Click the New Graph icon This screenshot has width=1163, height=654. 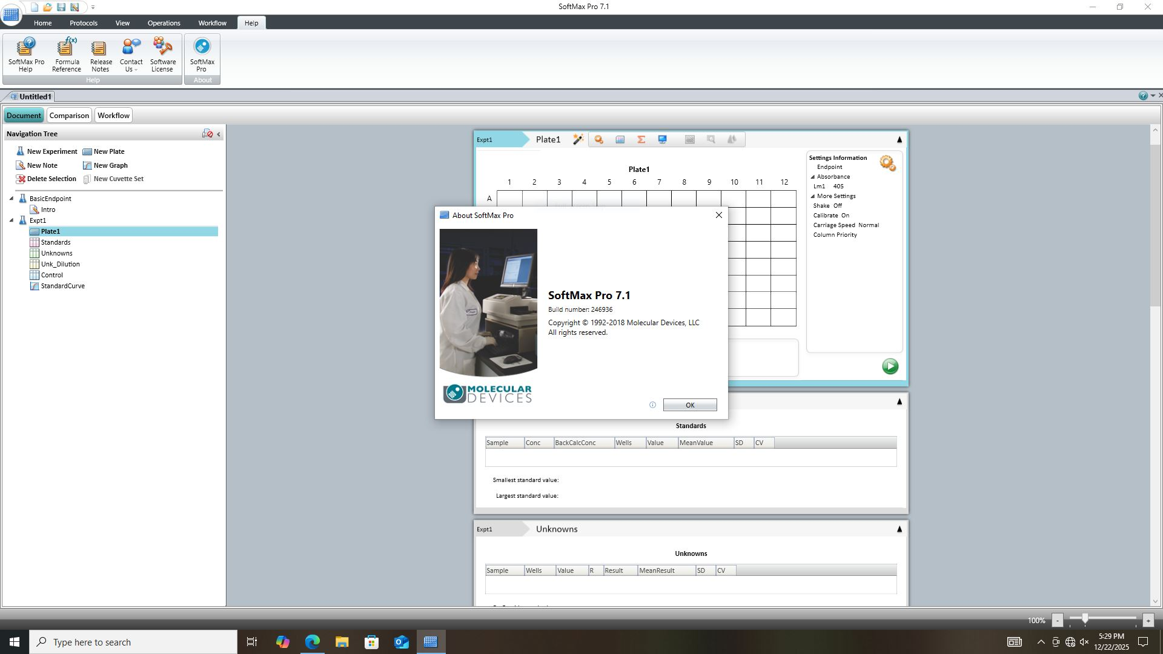[87, 165]
